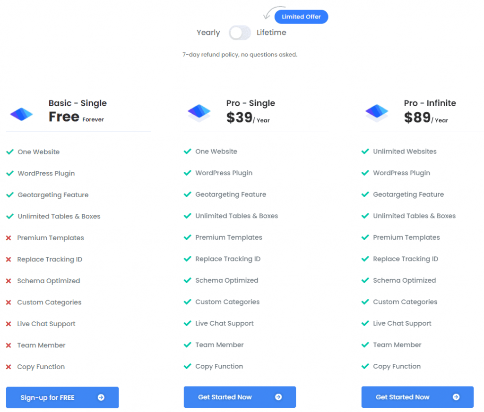Click the Sign-up for FREE button
The image size is (484, 412).
[x=62, y=397]
